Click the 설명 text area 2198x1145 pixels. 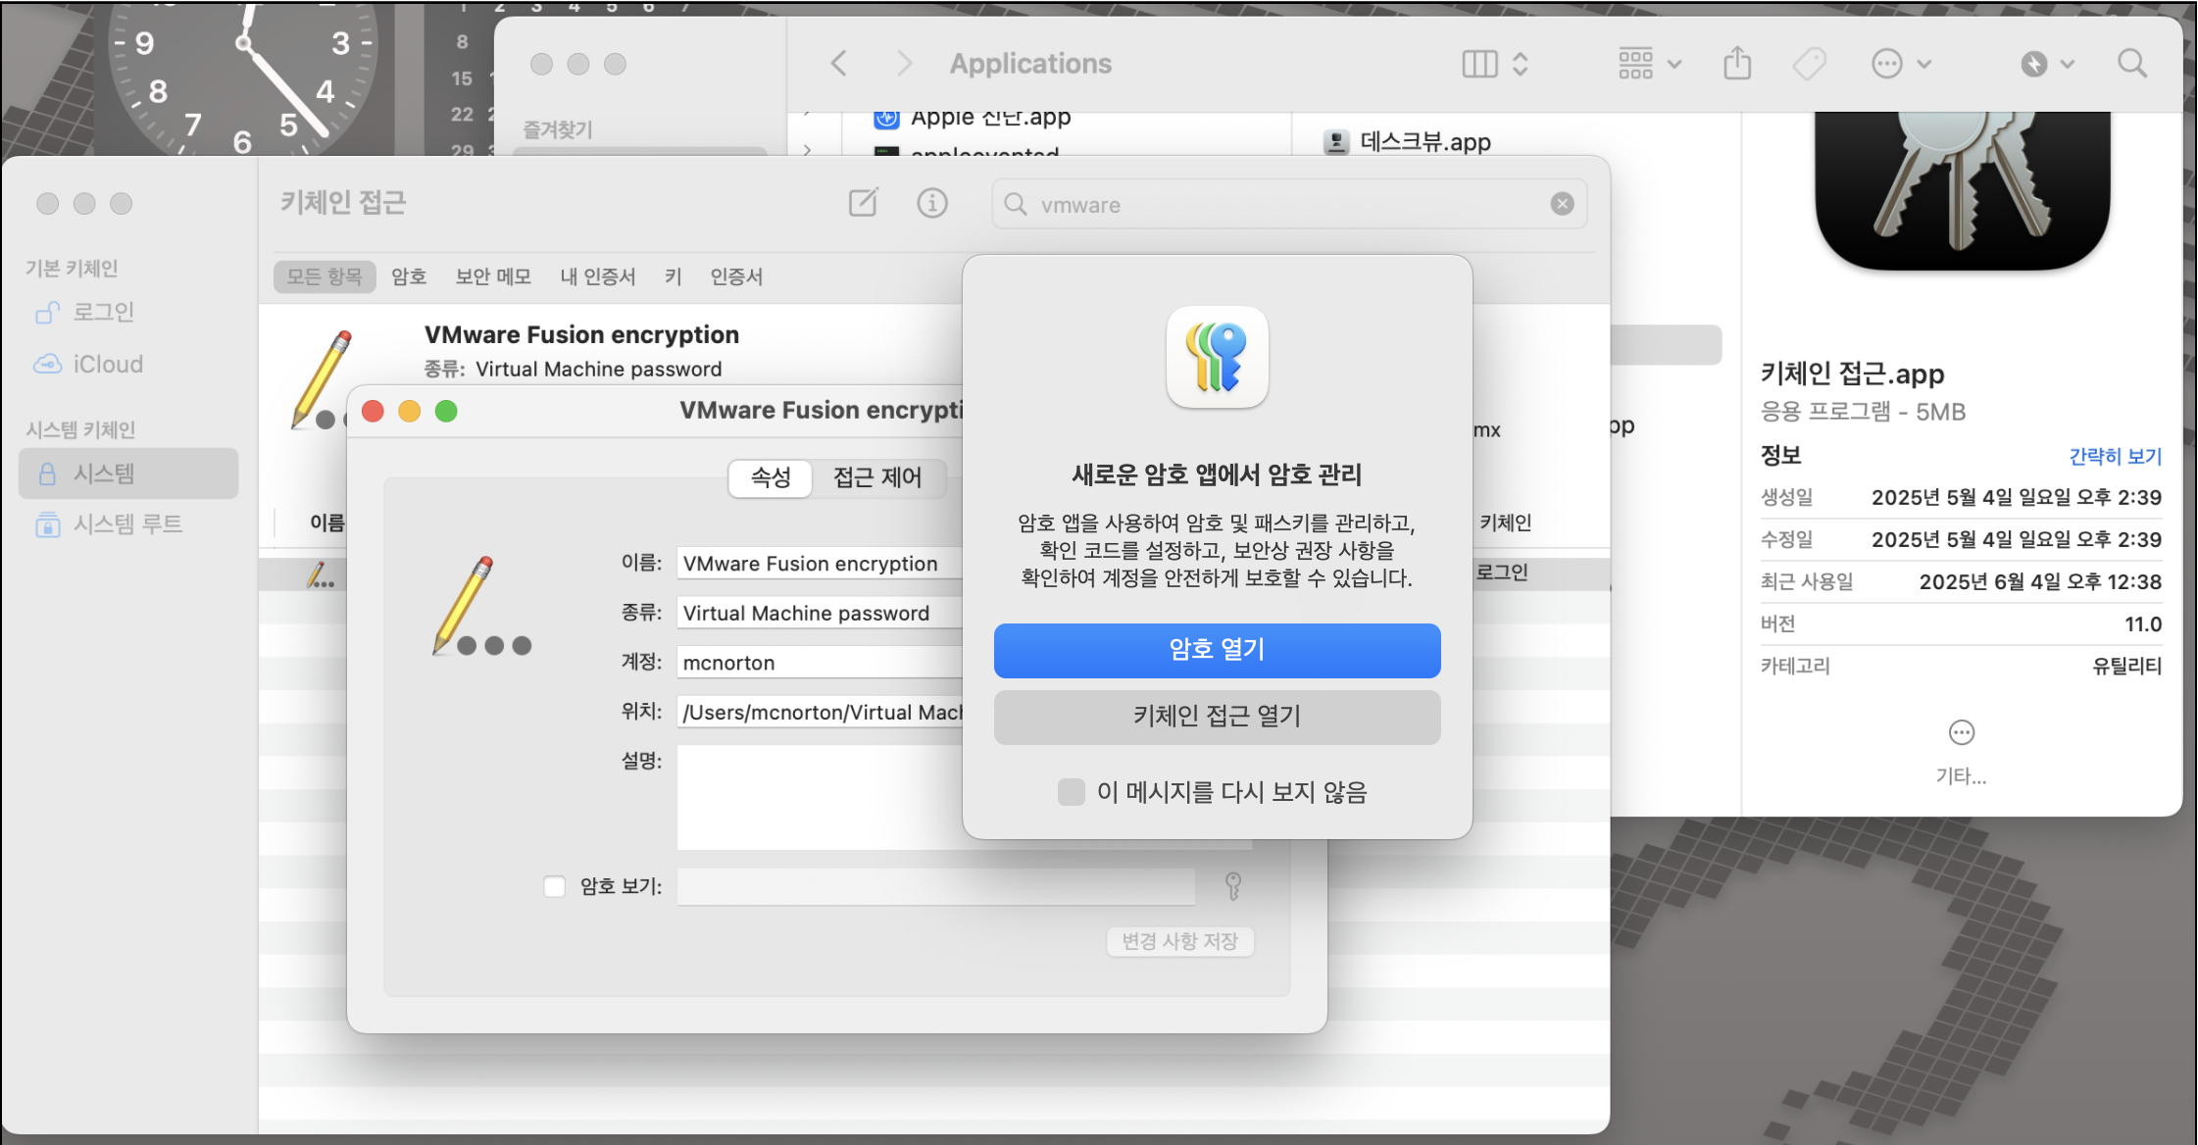[x=820, y=797]
